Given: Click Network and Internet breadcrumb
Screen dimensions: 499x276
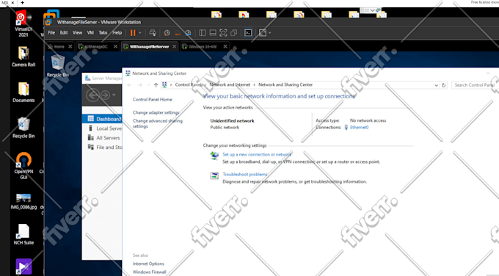Looking at the screenshot, I should [x=230, y=84].
